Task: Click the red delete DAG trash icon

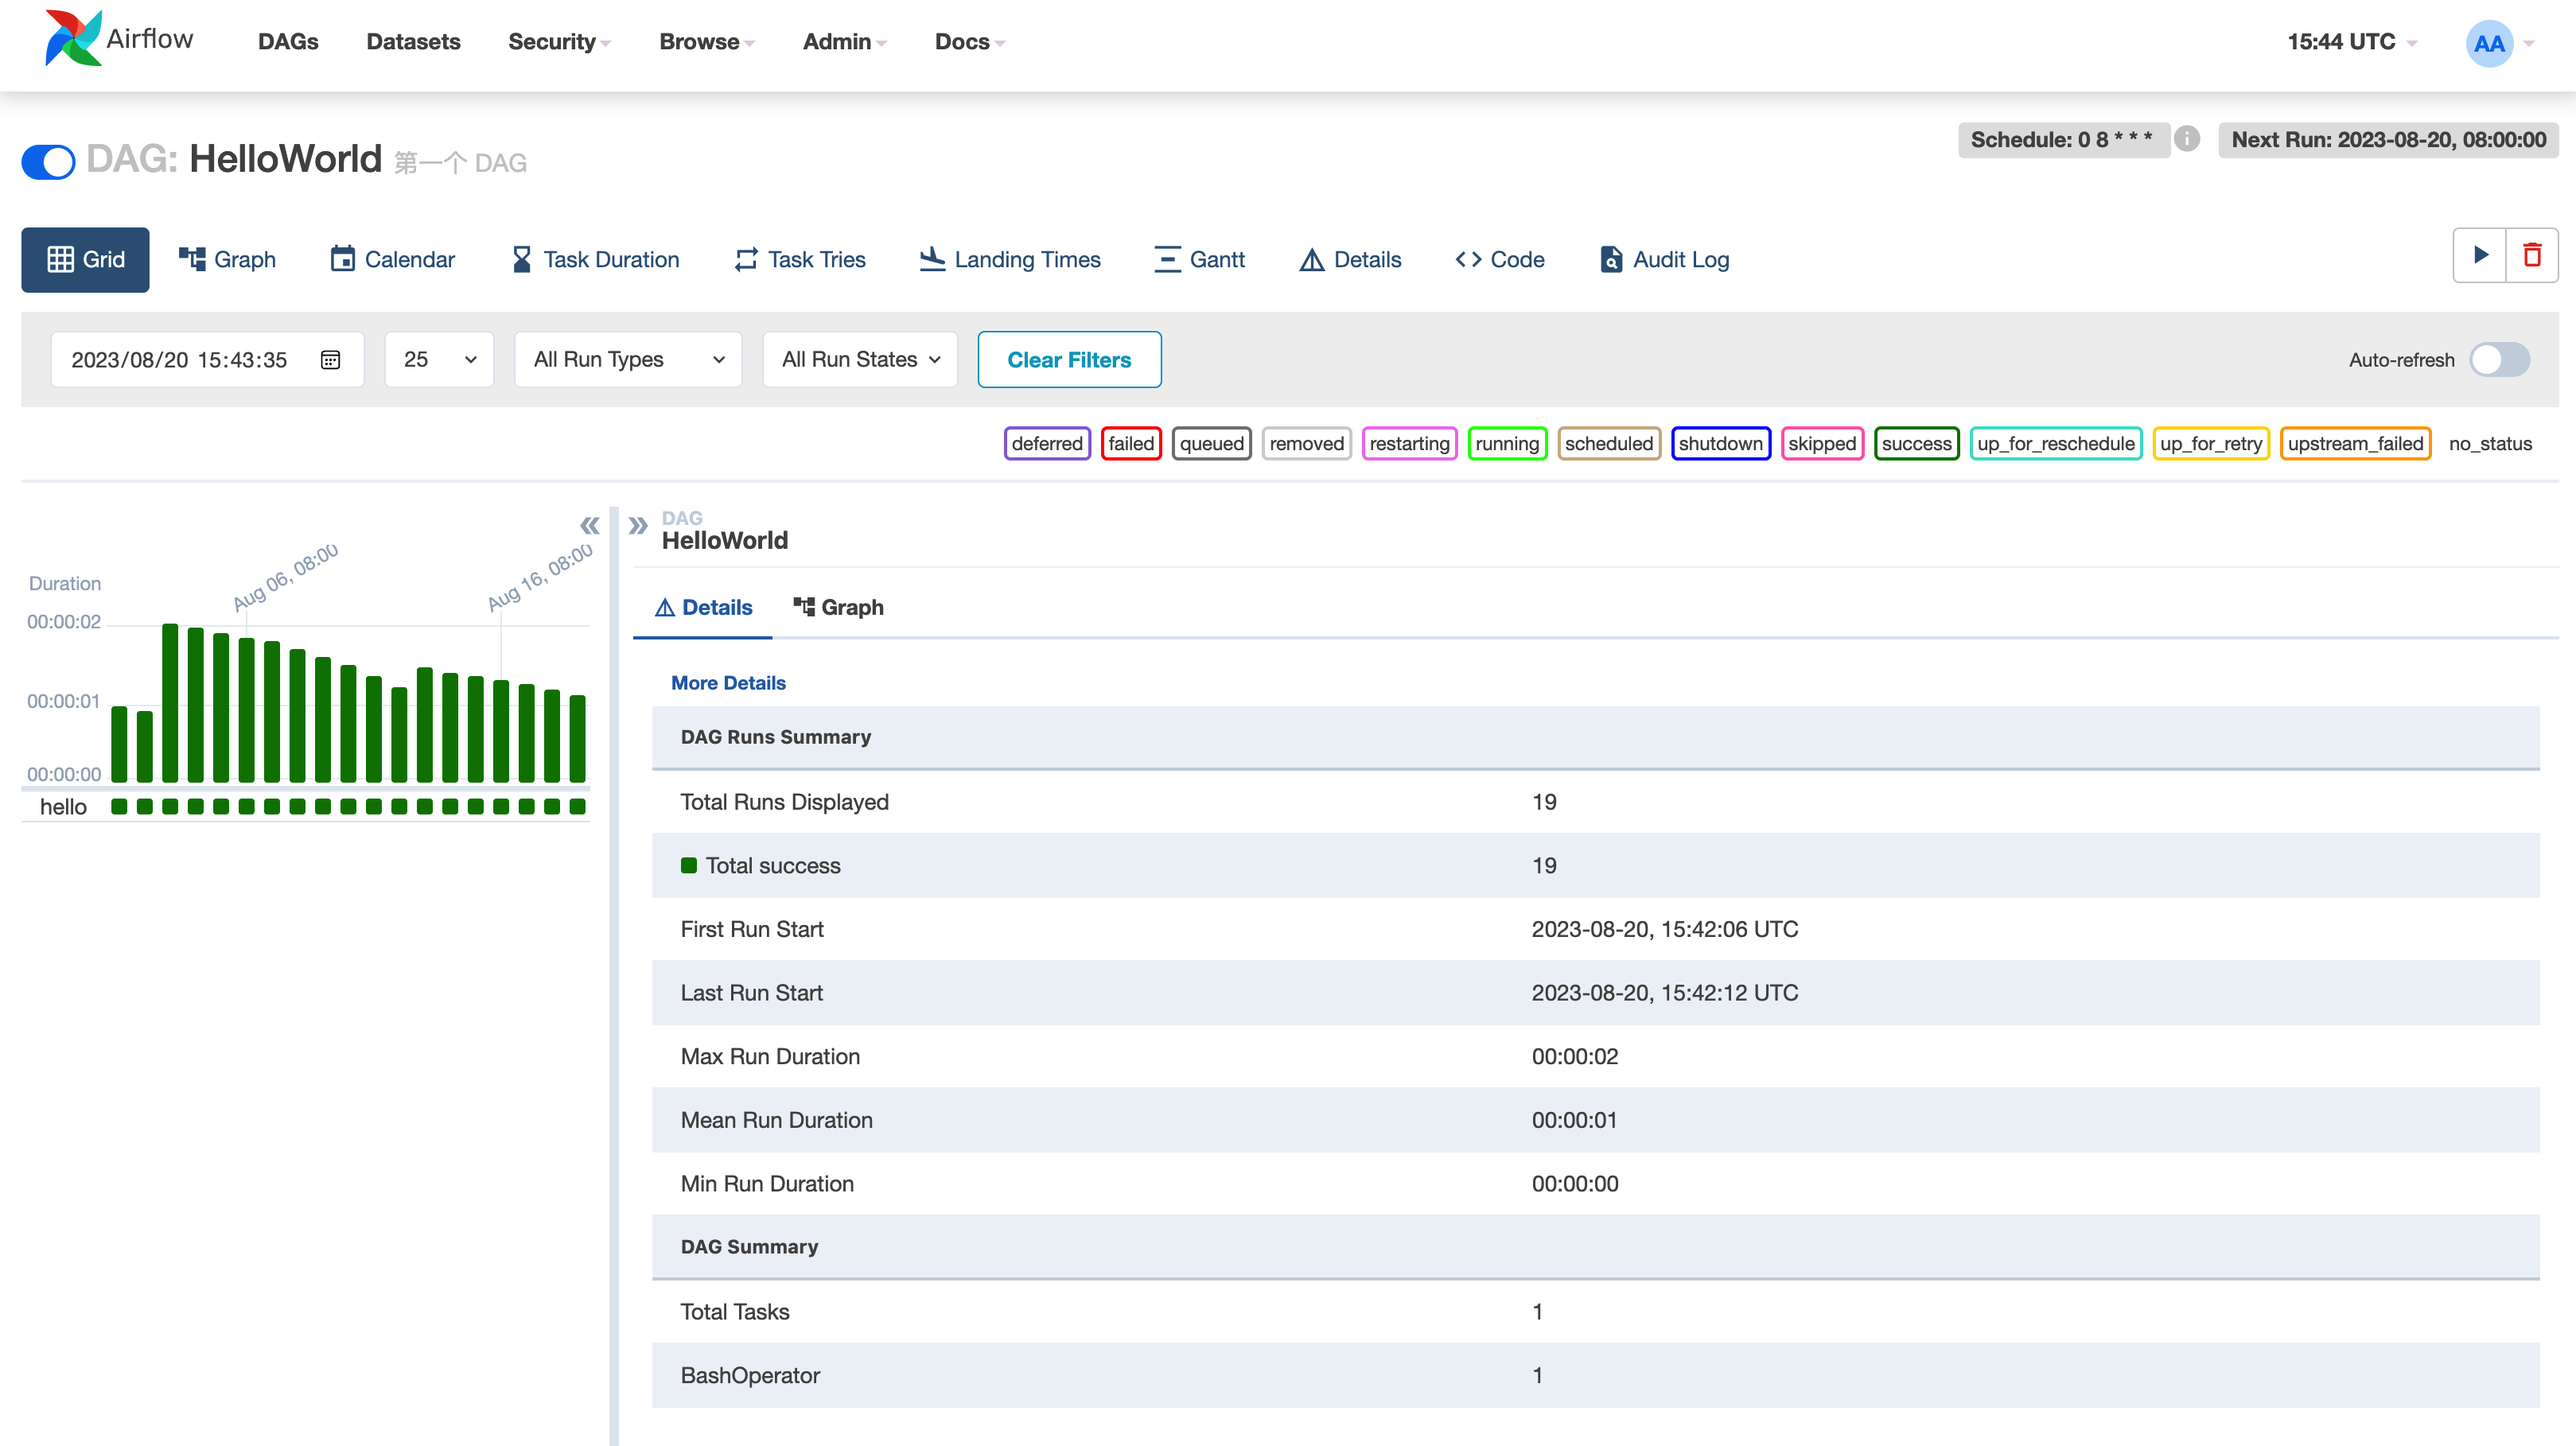Action: click(x=2532, y=256)
